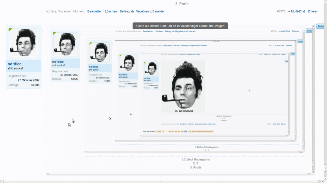Click the largest Kramer avatar on the left
The width and height of the screenshot is (327, 183).
click(23, 43)
